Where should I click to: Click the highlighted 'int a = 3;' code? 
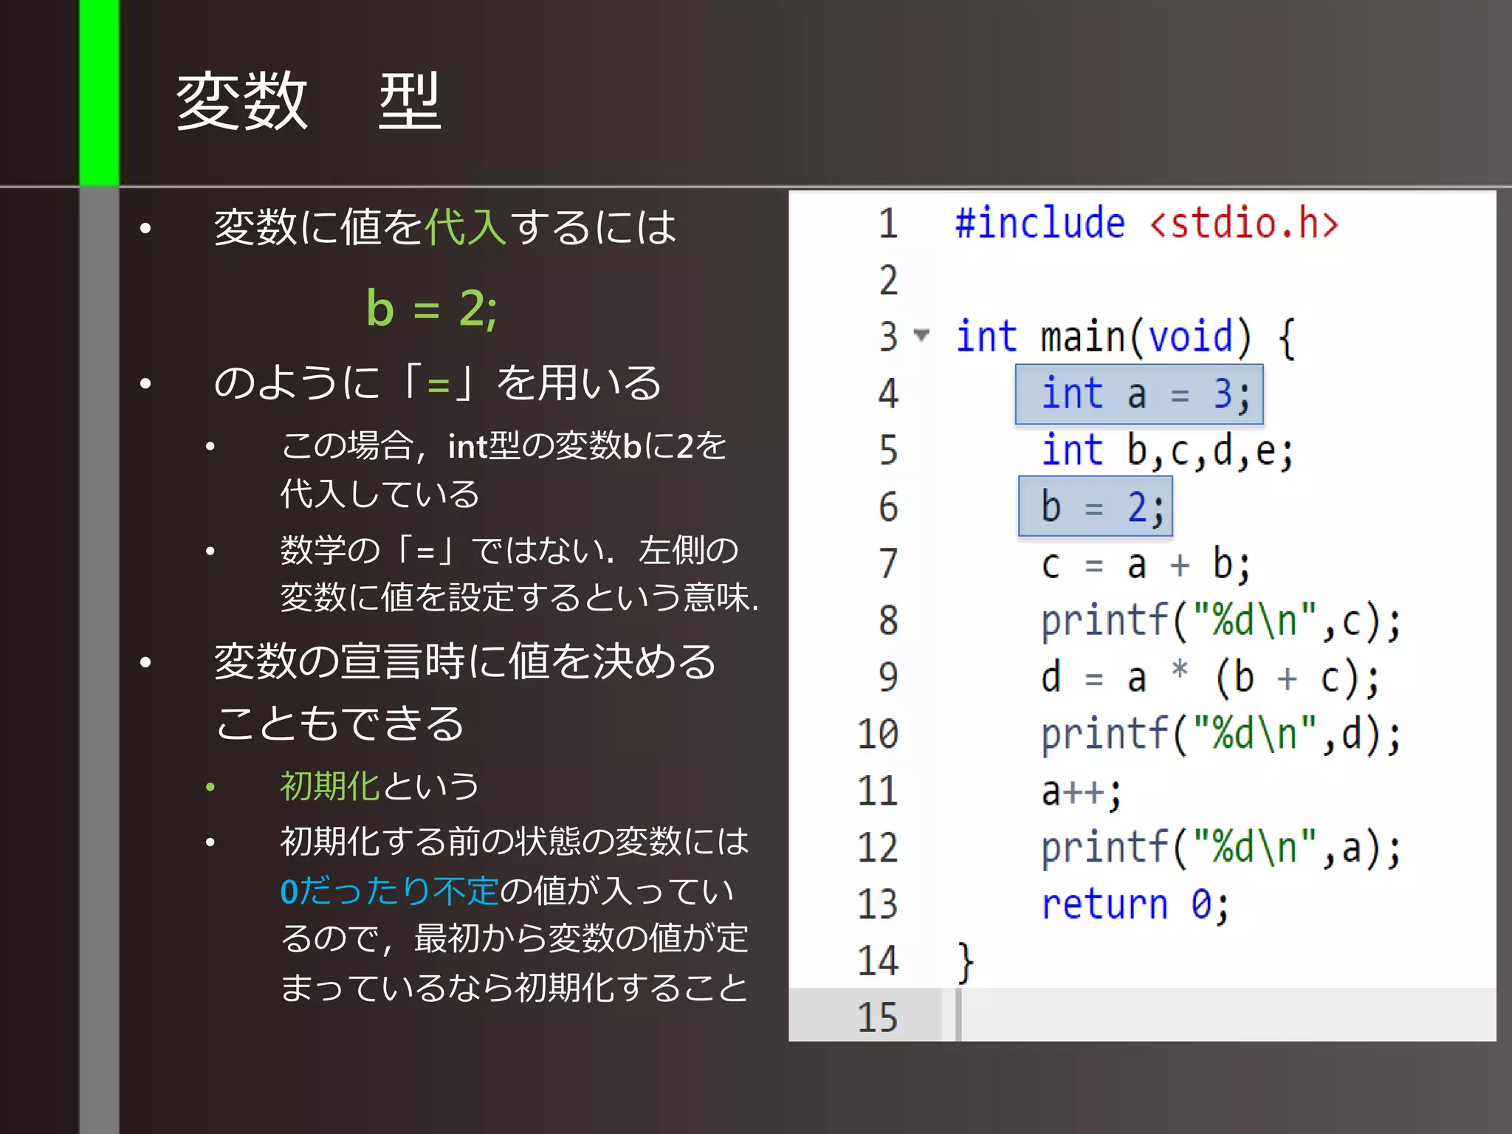click(1139, 394)
